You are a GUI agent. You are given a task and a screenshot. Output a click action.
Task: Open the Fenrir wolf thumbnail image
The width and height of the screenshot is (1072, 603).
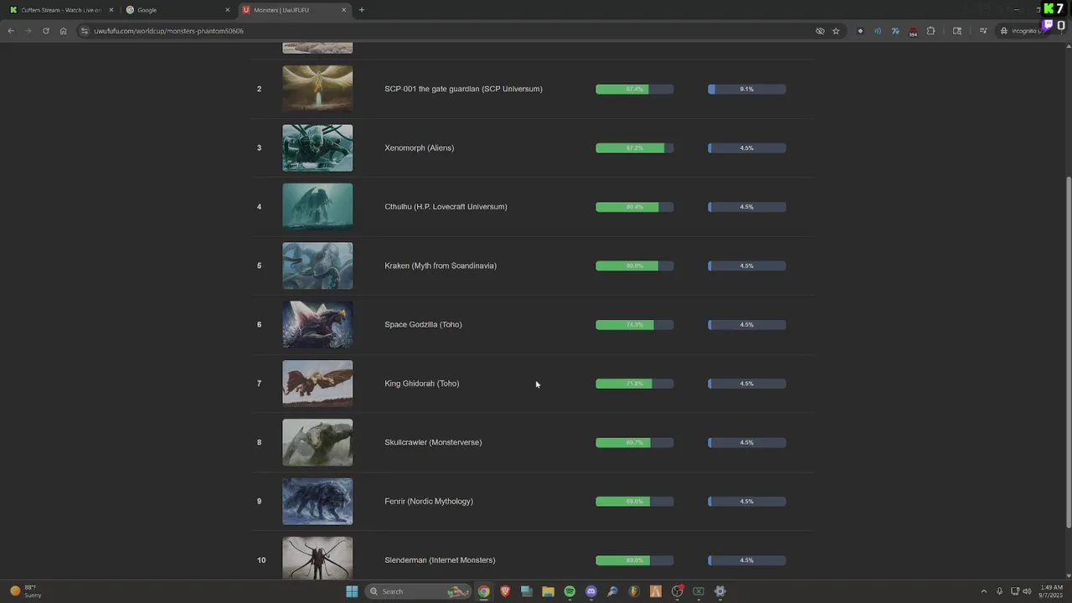coord(317,501)
